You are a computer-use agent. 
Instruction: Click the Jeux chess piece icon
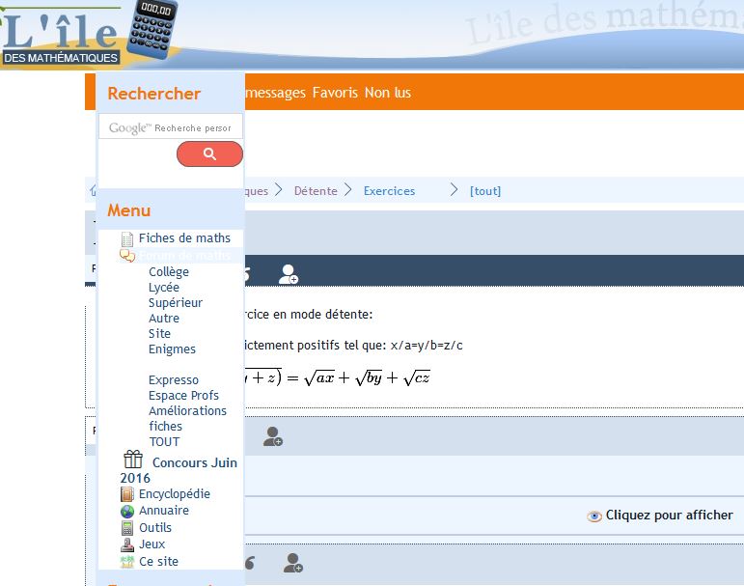pyautogui.click(x=127, y=544)
